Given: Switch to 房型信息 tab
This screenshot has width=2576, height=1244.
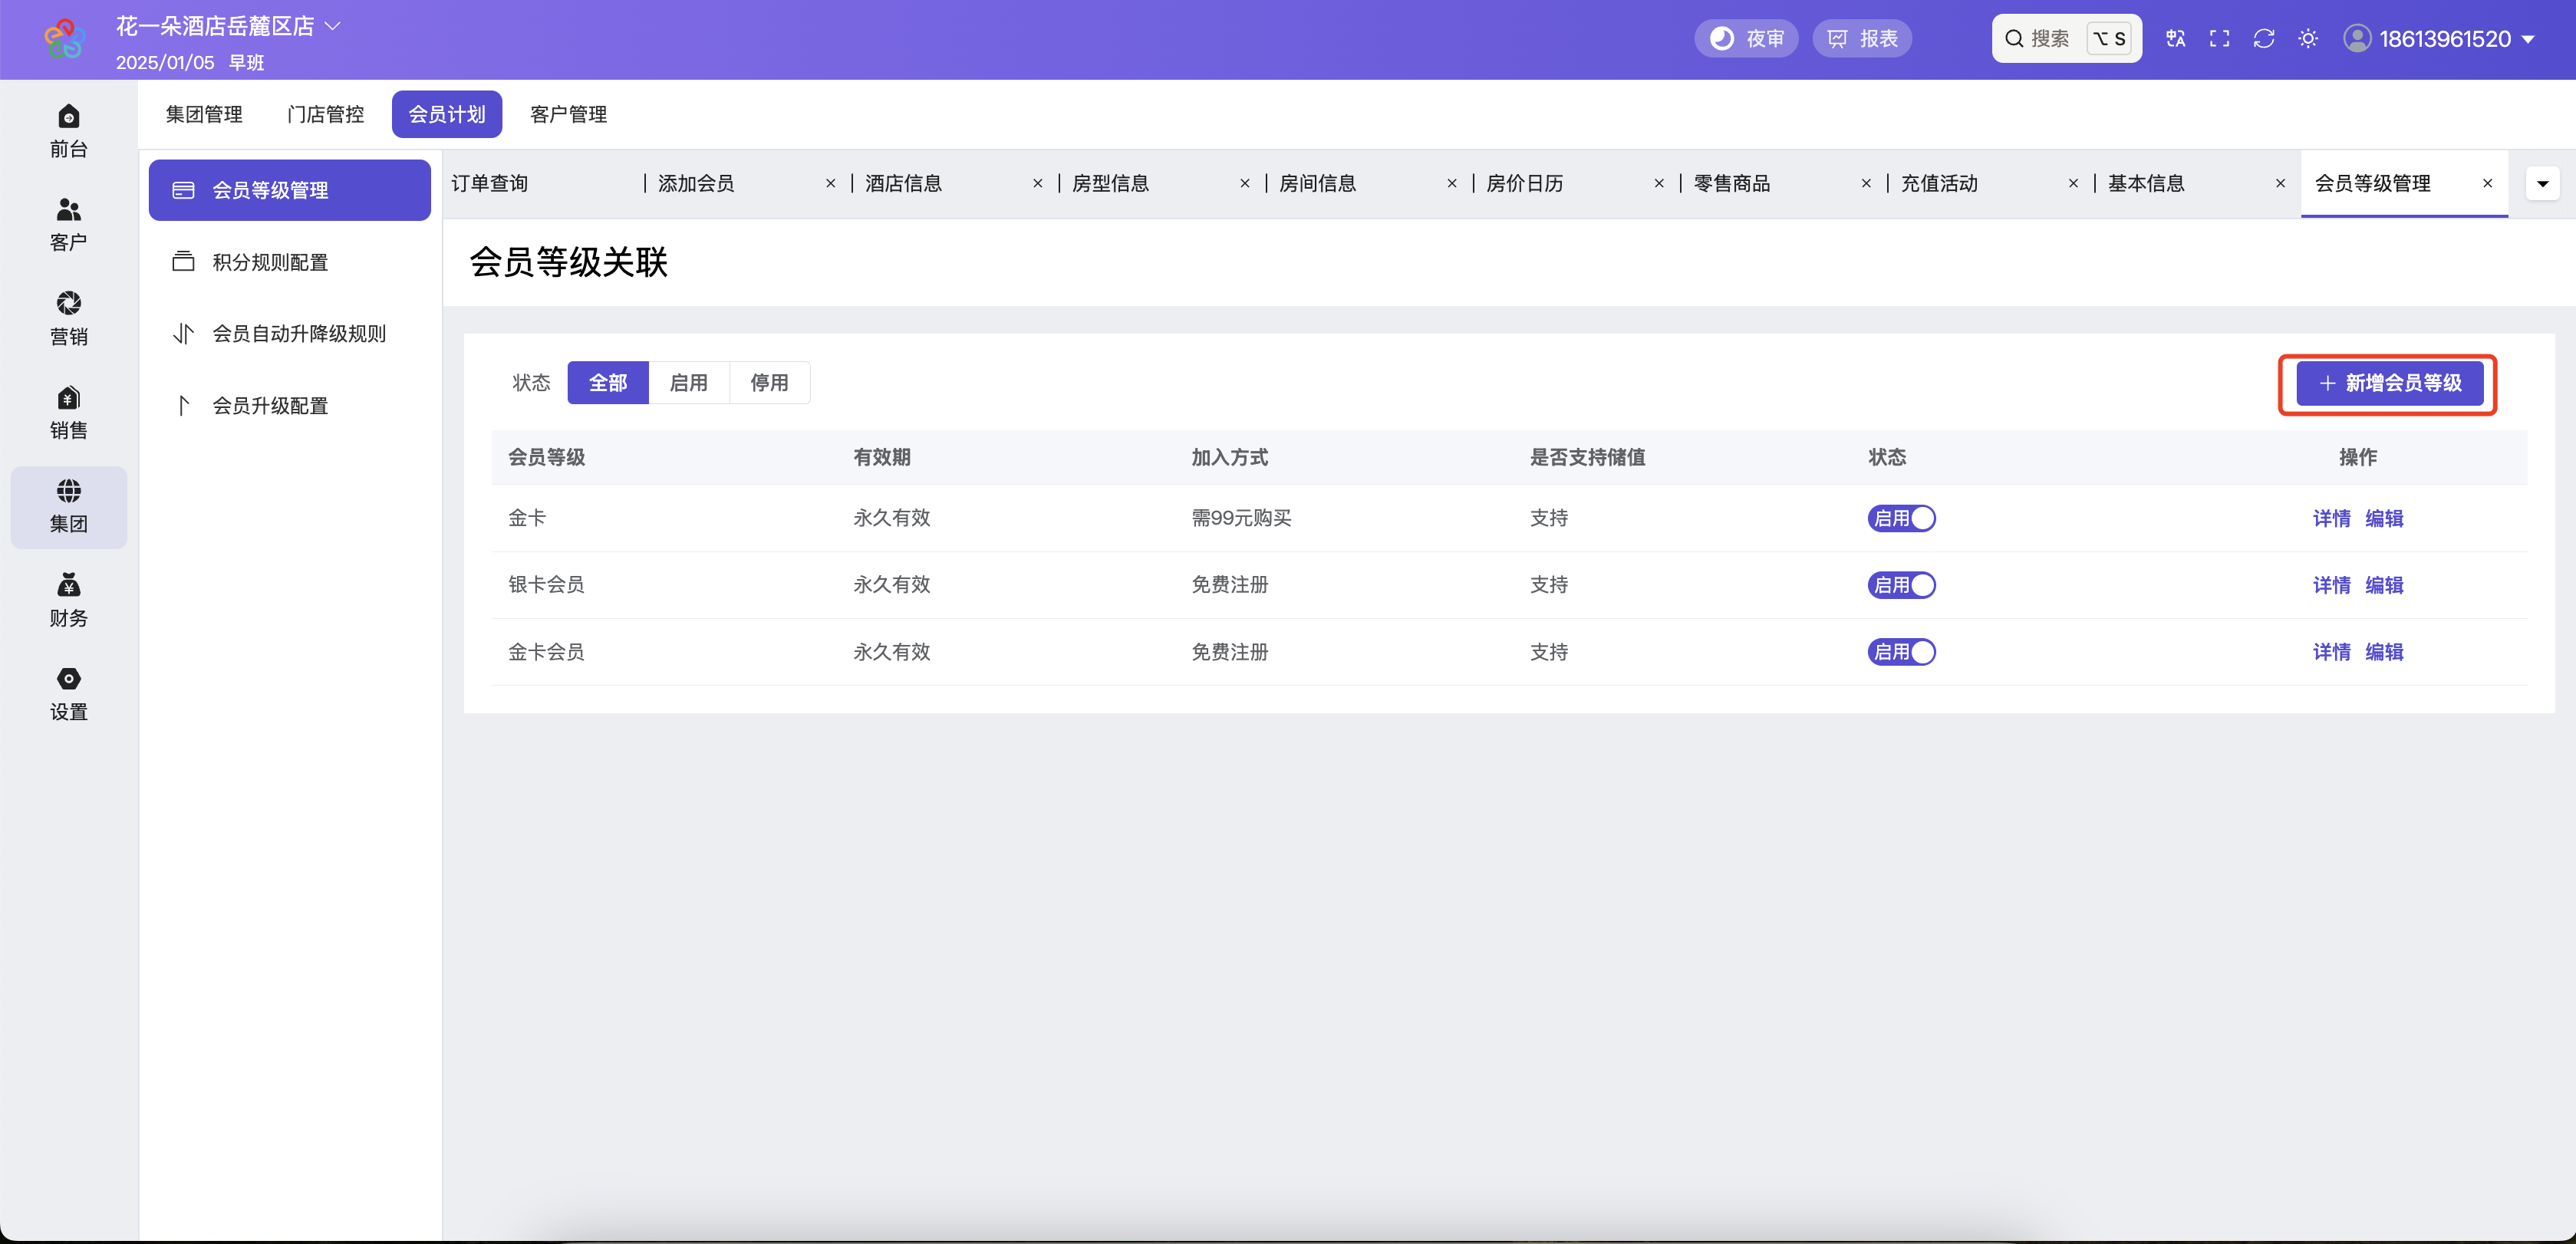Looking at the screenshot, I should click(x=1110, y=183).
